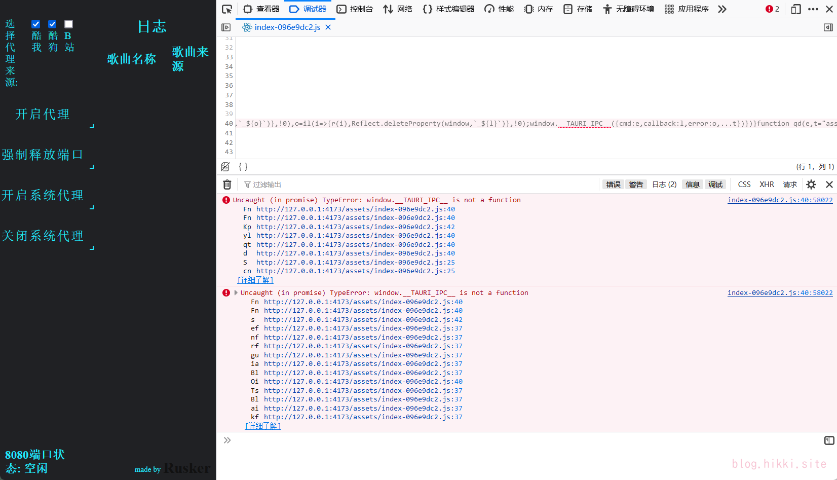
Task: Expand the second TypeError stack trace
Action: click(x=236, y=293)
